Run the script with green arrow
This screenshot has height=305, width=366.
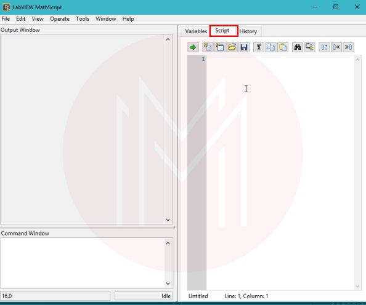point(193,47)
